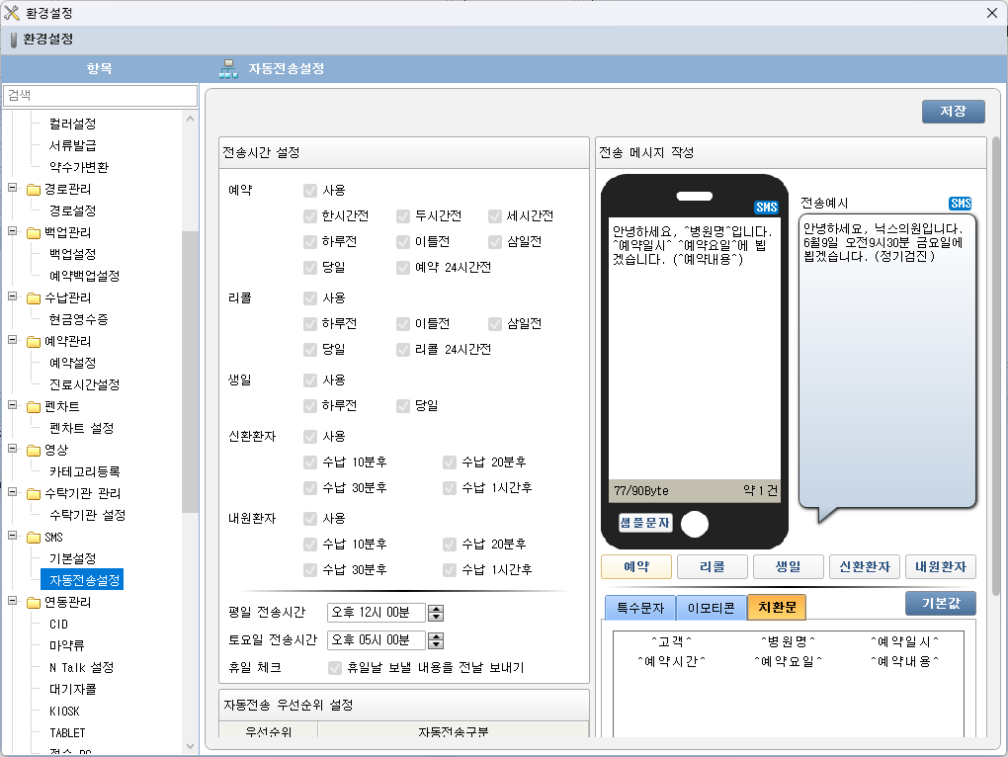Click the 검색 search field

pyautogui.click(x=100, y=95)
